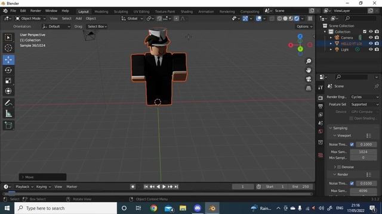Click the hand pan view icon
Screen dimensions: 382x214
pyautogui.click(x=309, y=70)
